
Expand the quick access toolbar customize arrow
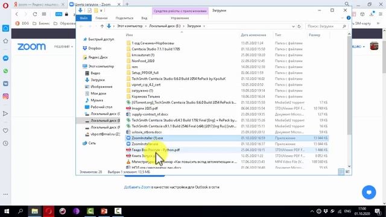(x=101, y=11)
